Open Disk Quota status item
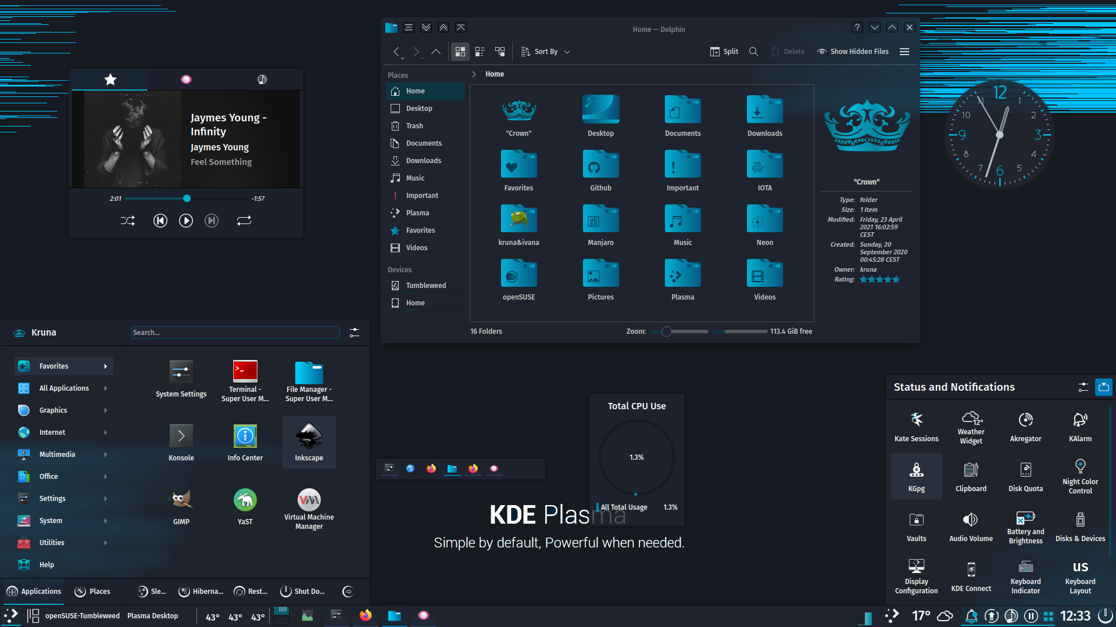The width and height of the screenshot is (1116, 627). pyautogui.click(x=1025, y=477)
